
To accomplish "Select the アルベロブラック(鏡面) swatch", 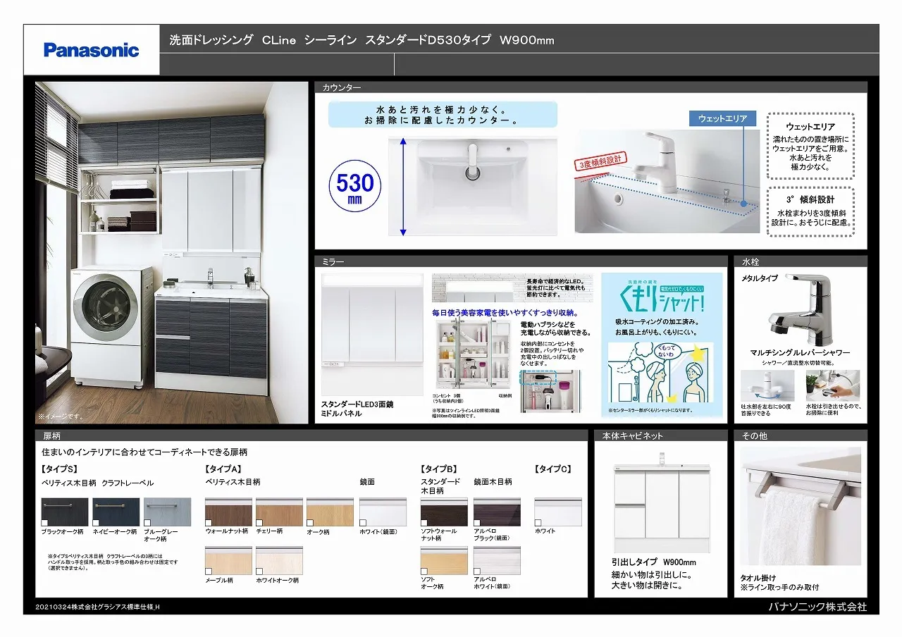I will (x=497, y=512).
